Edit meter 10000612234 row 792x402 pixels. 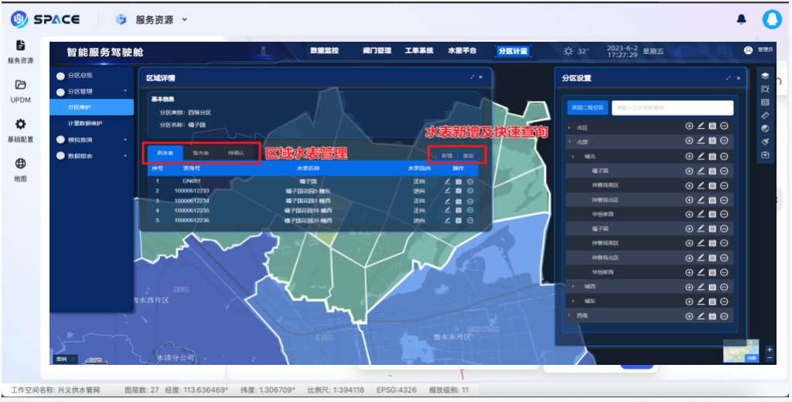coord(448,201)
